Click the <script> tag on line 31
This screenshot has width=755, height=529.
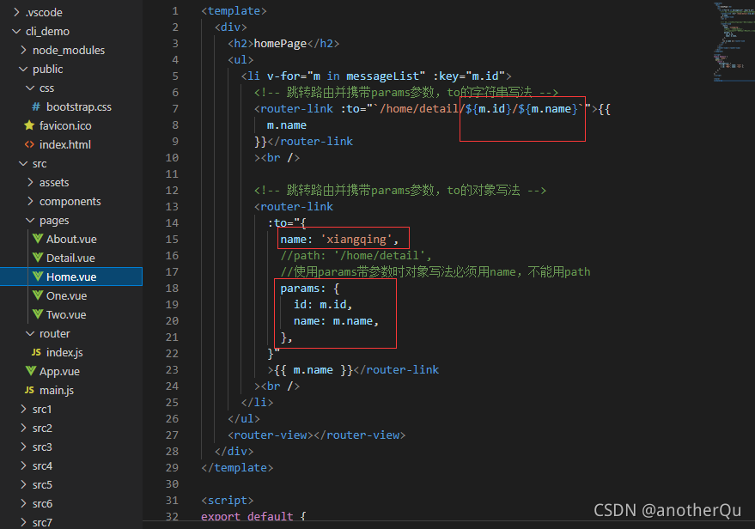click(228, 501)
